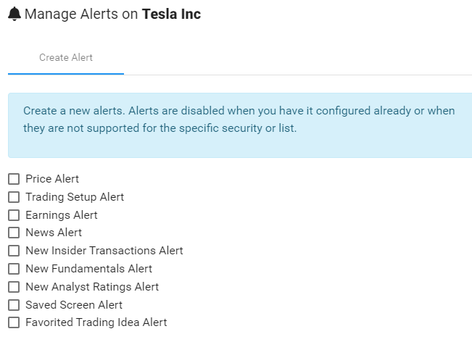The width and height of the screenshot is (472, 342).
Task: Tick the New Fundamentals Alert checkbox
Action: (14, 269)
